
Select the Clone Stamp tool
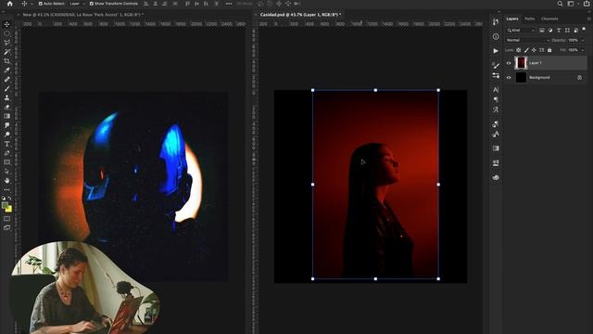tap(6, 97)
